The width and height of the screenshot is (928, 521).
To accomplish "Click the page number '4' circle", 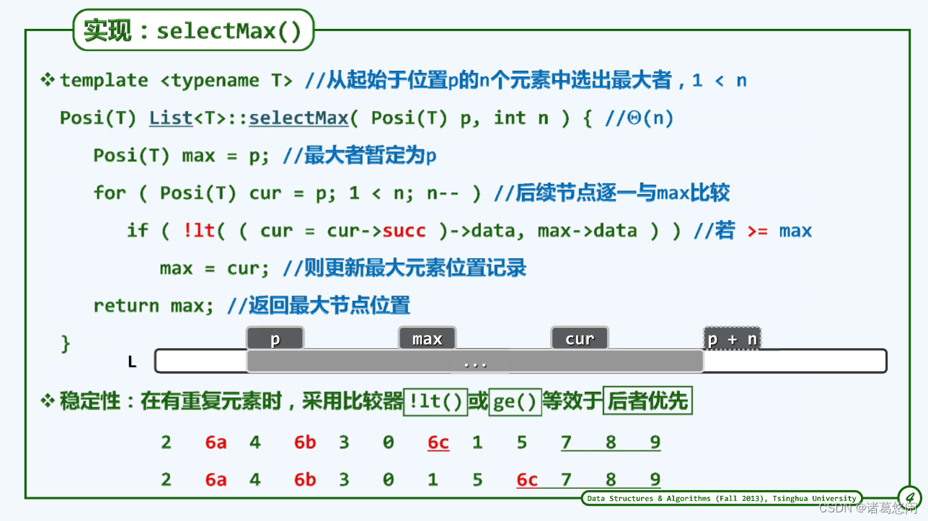I will pos(909,497).
